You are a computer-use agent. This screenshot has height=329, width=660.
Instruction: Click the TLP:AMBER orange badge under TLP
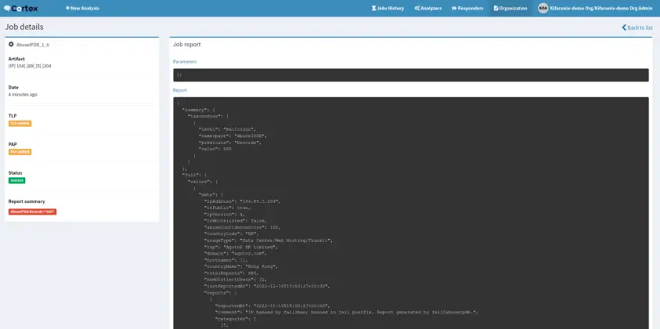[20, 123]
